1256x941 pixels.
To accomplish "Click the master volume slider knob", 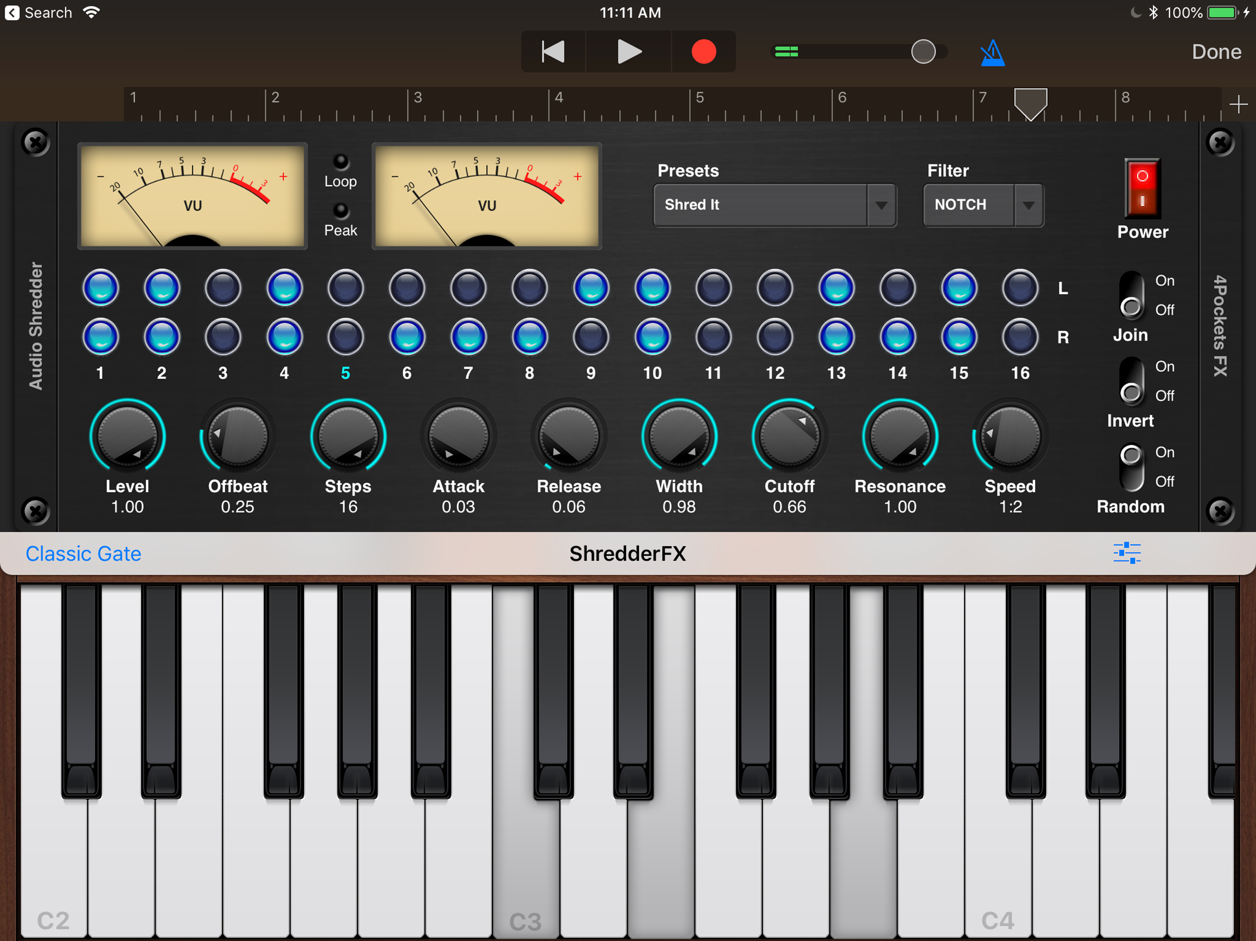I will click(x=923, y=51).
